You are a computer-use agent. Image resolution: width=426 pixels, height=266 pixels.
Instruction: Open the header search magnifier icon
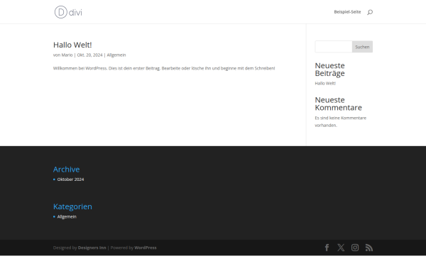pyautogui.click(x=370, y=12)
